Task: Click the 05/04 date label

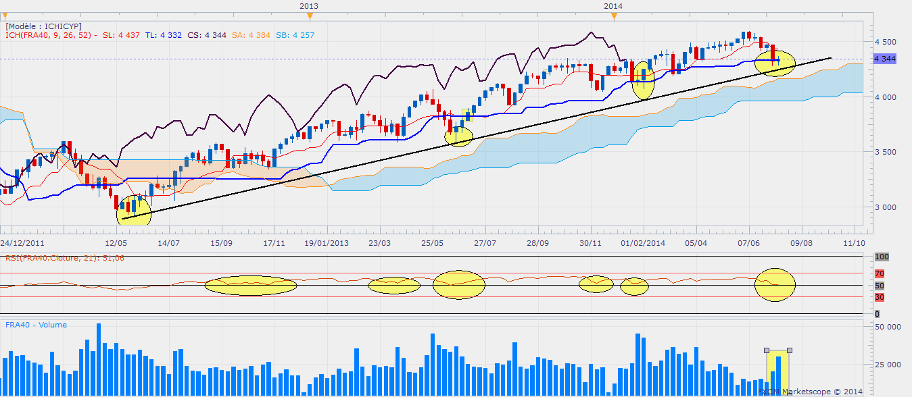Action: (x=696, y=242)
